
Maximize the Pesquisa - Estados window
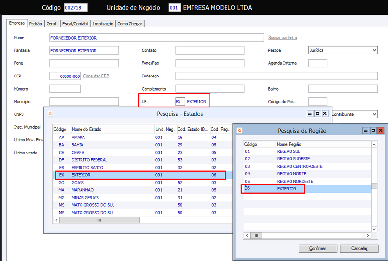318,114
